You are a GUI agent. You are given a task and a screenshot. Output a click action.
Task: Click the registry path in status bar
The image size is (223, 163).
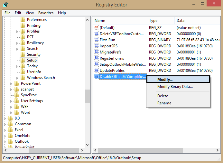tap(72, 158)
